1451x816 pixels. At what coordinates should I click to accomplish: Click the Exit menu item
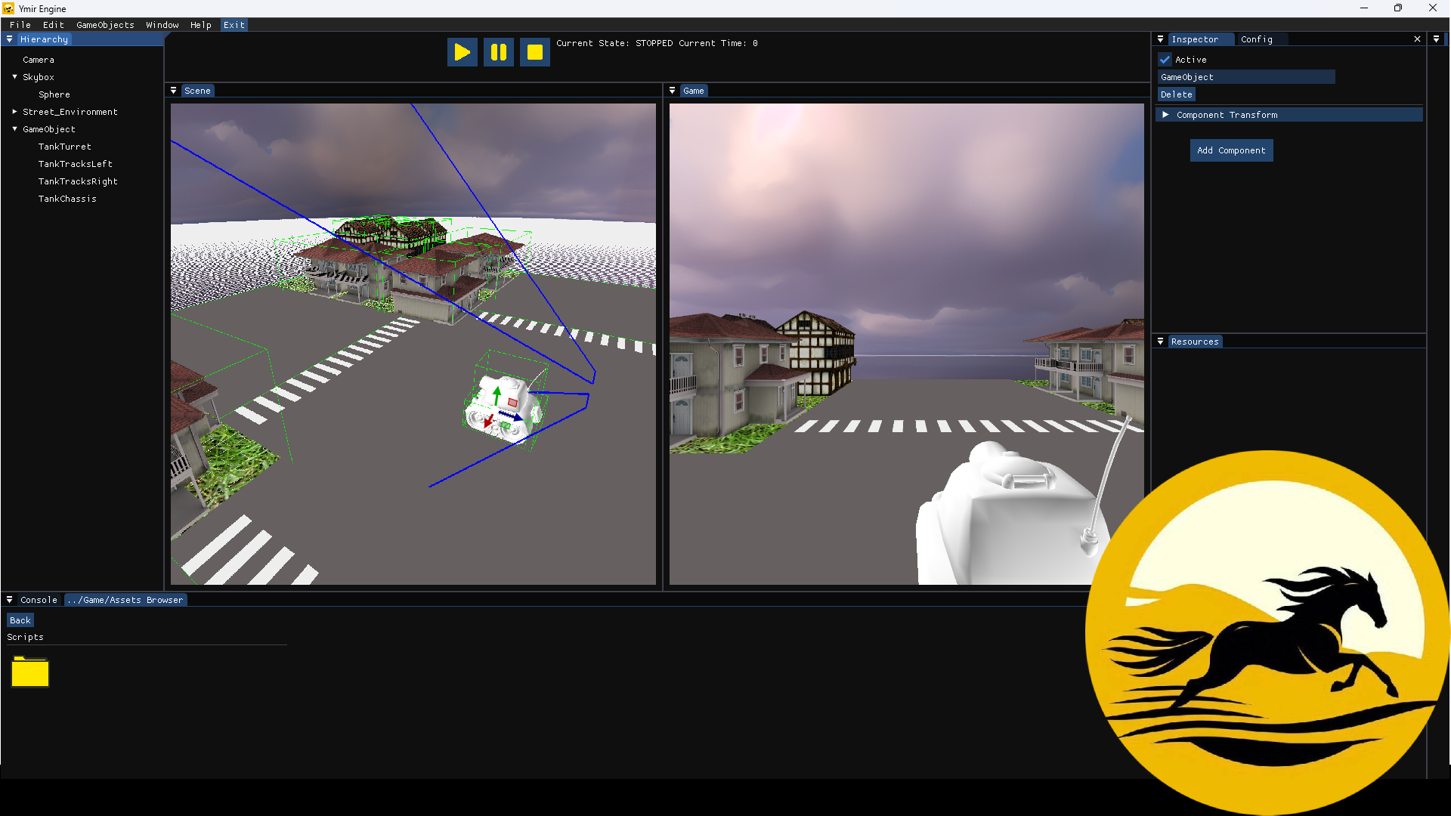234,25
